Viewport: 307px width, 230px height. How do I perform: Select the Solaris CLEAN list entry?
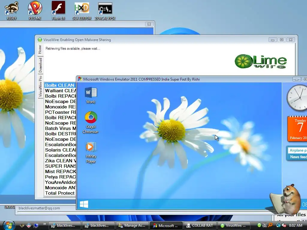click(60, 150)
